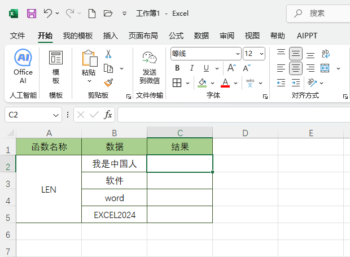Open the font size dropdown showing 12

coord(261,54)
